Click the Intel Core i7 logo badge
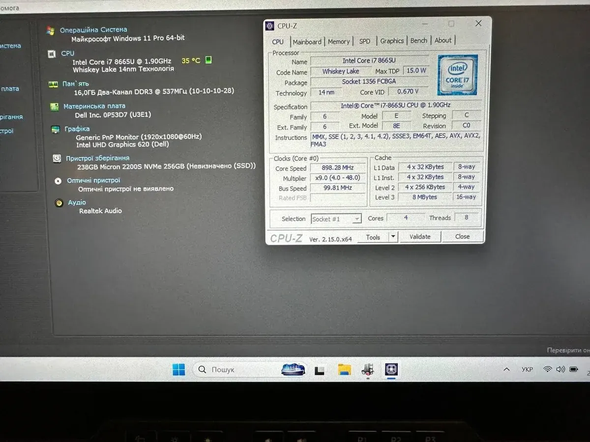Viewport: 590px width, 442px height. (x=457, y=75)
